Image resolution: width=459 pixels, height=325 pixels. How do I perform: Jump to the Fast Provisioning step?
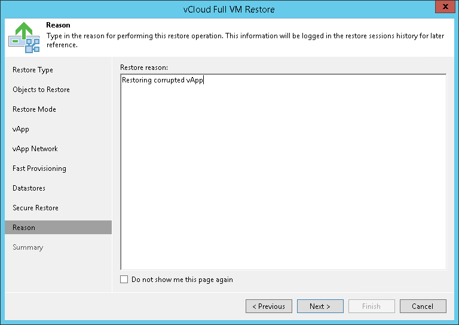pyautogui.click(x=39, y=168)
